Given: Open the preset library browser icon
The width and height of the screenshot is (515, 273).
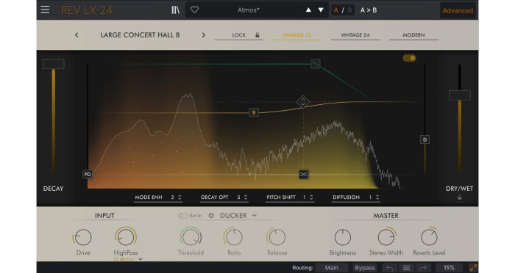Looking at the screenshot, I should (x=175, y=10).
